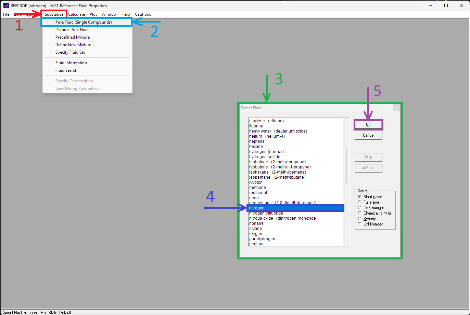The height and width of the screenshot is (315, 470).
Task: Choose Define New Mixture menu entry
Action: click(x=87, y=45)
